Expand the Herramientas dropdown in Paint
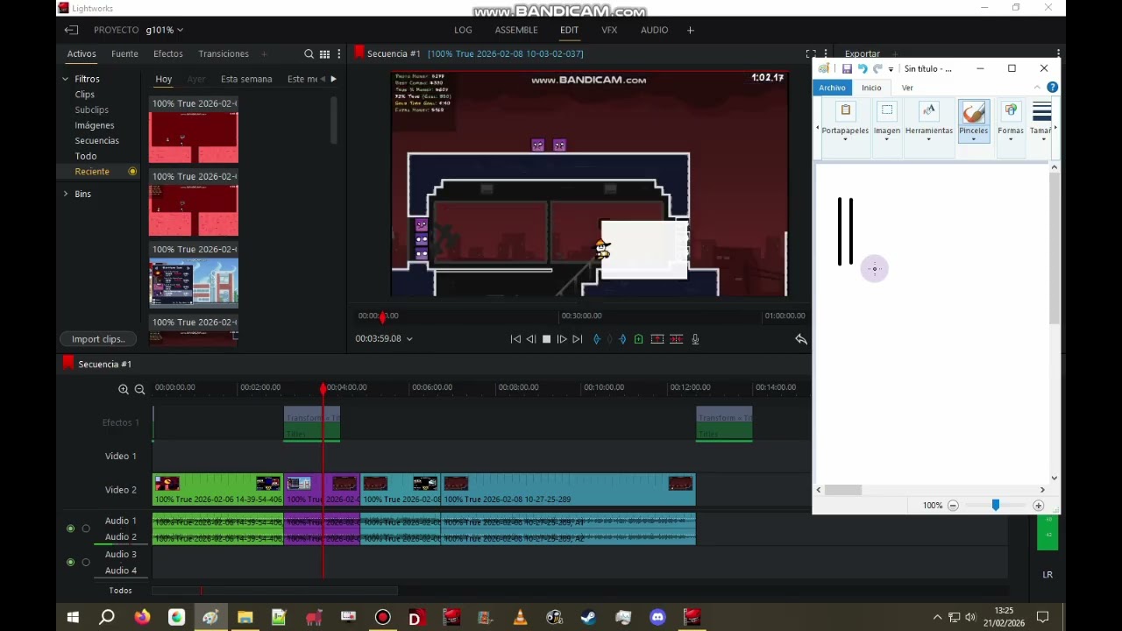Screen dimensions: 1122x631 click(x=928, y=138)
